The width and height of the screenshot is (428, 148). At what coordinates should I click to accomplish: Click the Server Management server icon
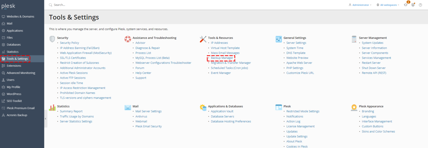click(354, 39)
